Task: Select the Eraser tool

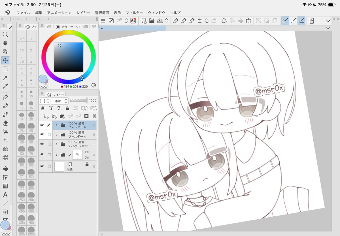Action: coord(5,123)
